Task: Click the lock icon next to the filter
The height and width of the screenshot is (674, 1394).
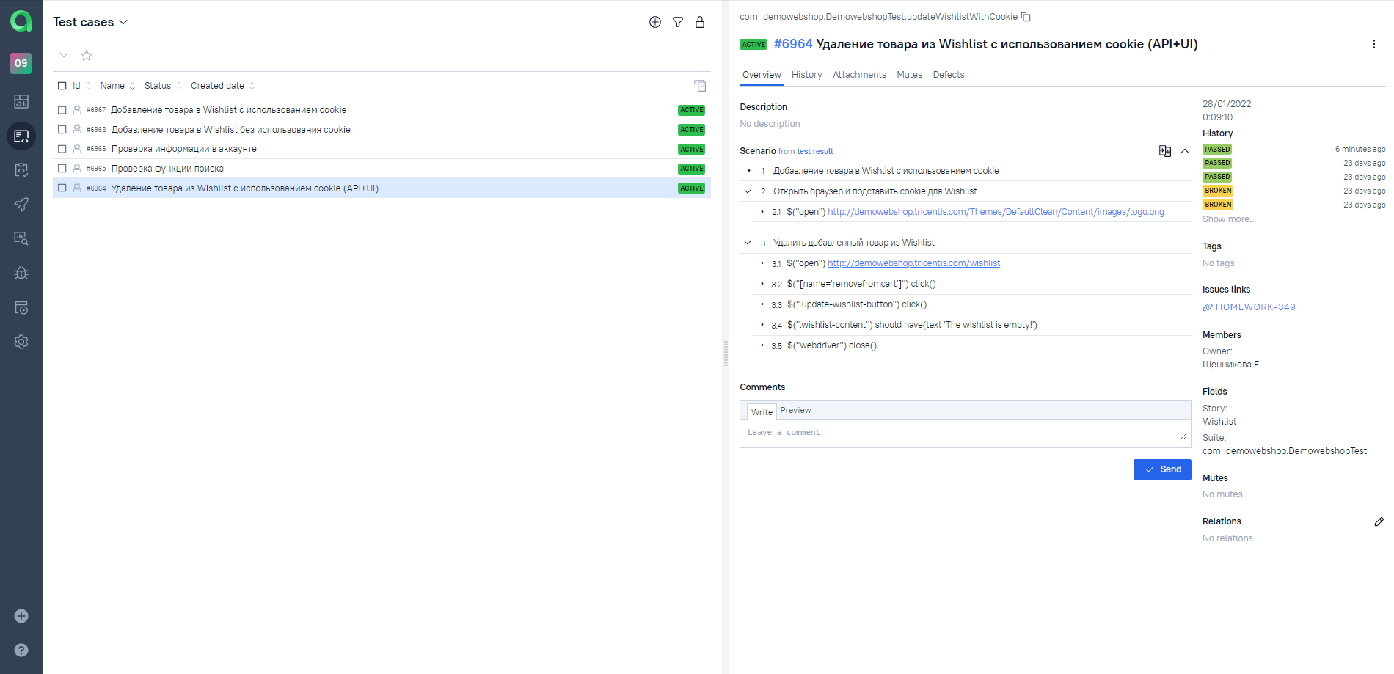Action: (x=700, y=22)
